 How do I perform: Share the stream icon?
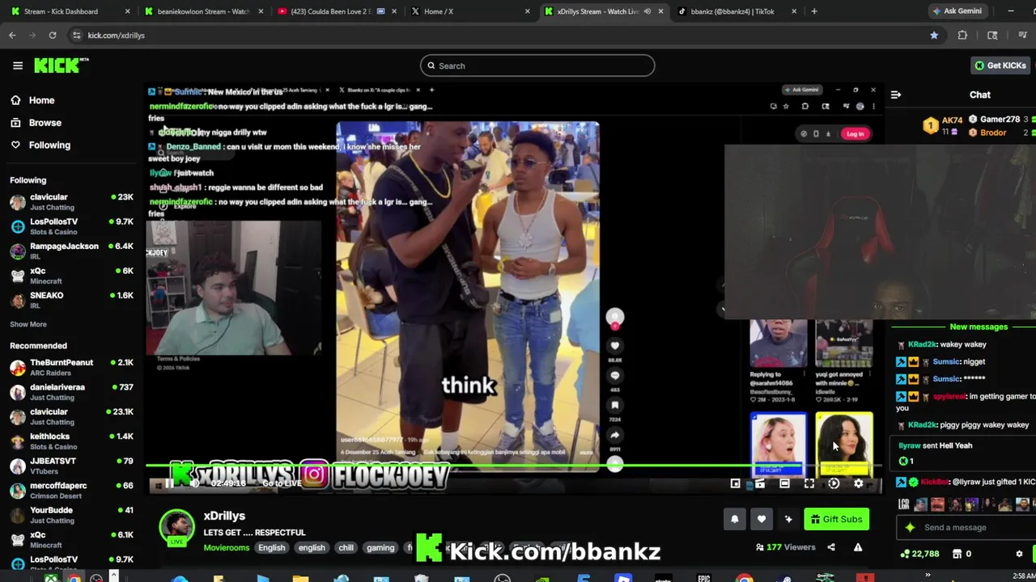[831, 547]
